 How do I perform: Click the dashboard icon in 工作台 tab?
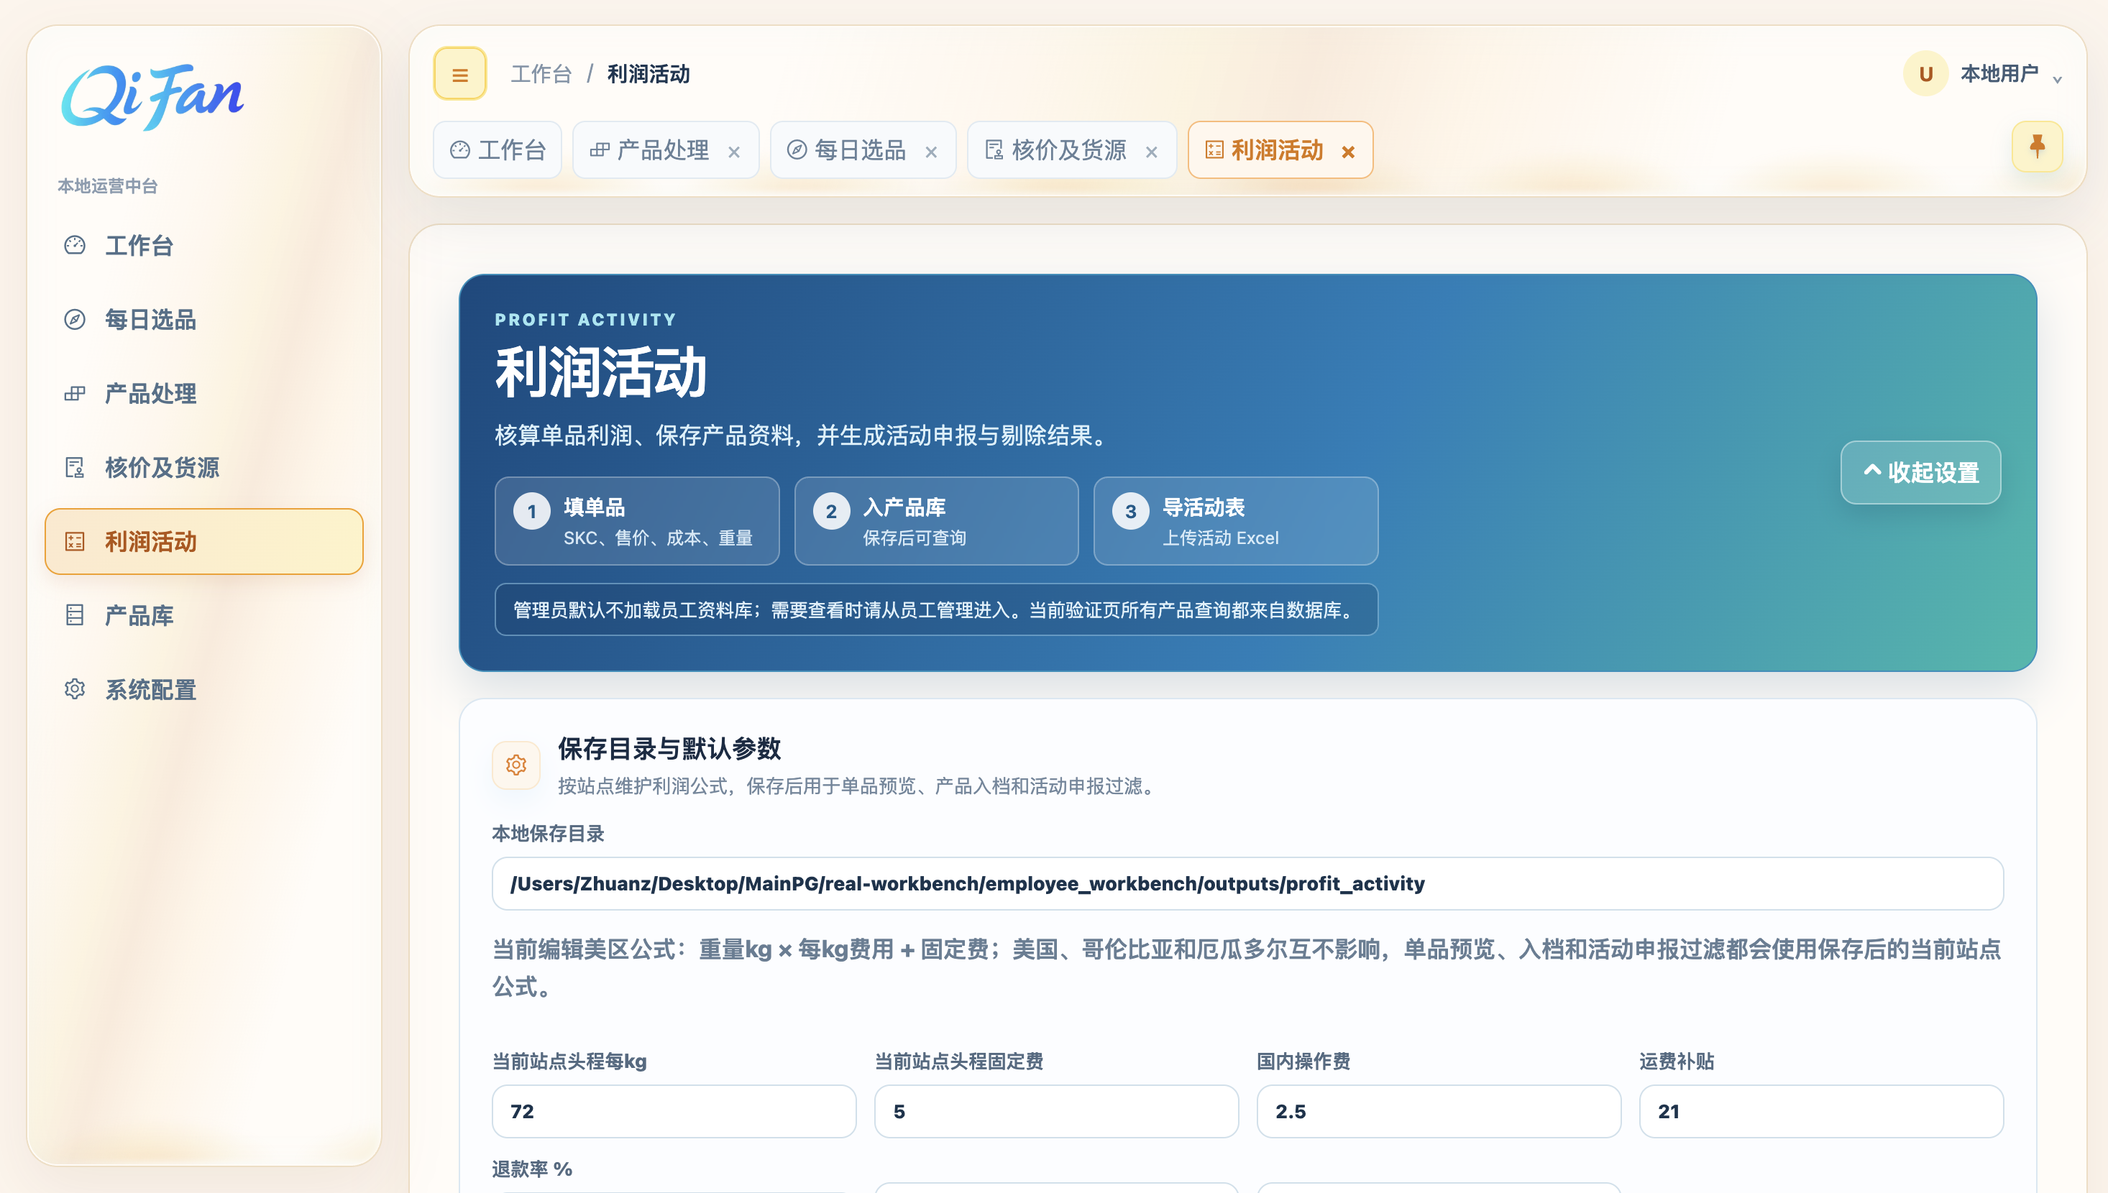[x=460, y=150]
